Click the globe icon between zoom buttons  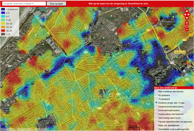pos(187,27)
